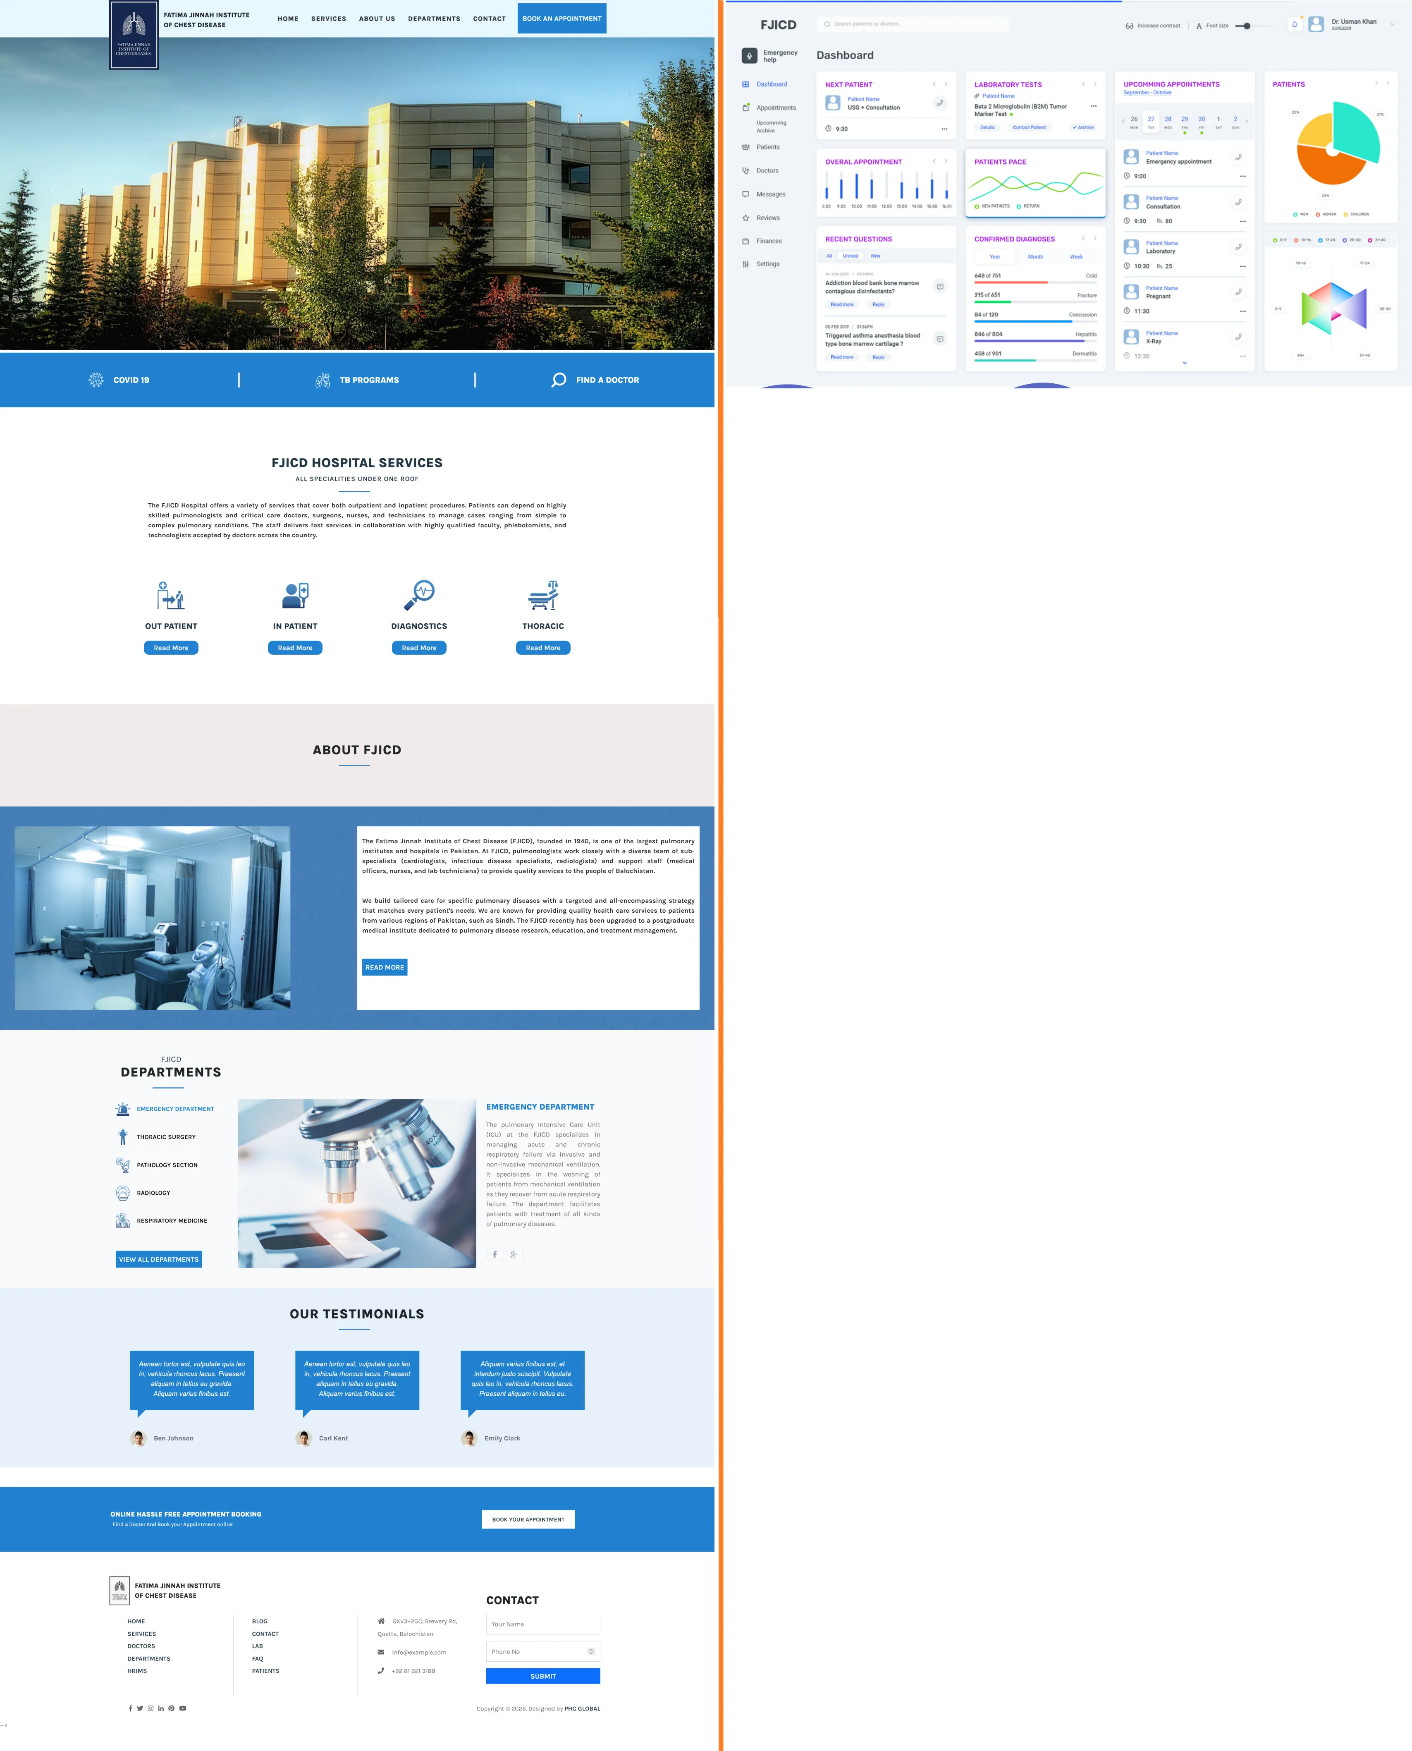Go to next Confirmed Diagnoses page
The image size is (1412, 1751).
(x=1095, y=238)
